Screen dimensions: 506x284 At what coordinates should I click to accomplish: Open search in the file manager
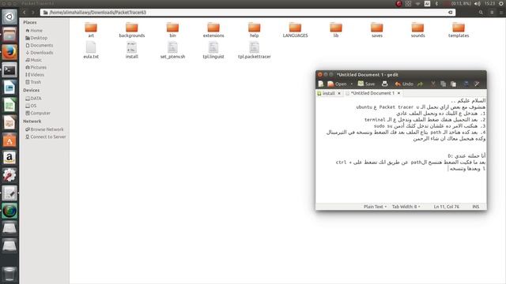tap(481, 13)
